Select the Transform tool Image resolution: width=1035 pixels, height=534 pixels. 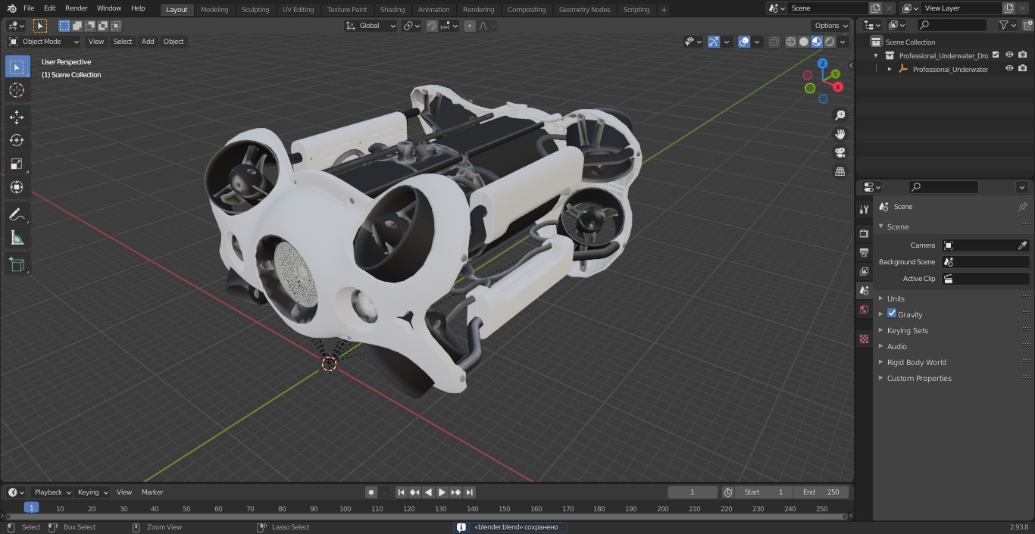[x=17, y=187]
